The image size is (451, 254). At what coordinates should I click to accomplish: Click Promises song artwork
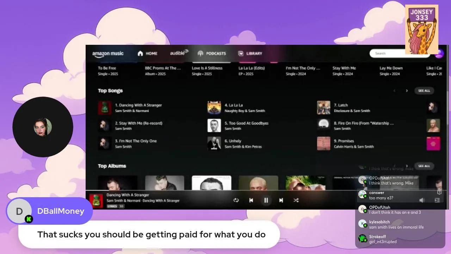tap(324, 143)
